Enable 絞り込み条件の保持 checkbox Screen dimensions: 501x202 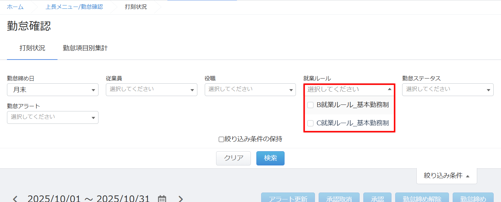point(221,139)
